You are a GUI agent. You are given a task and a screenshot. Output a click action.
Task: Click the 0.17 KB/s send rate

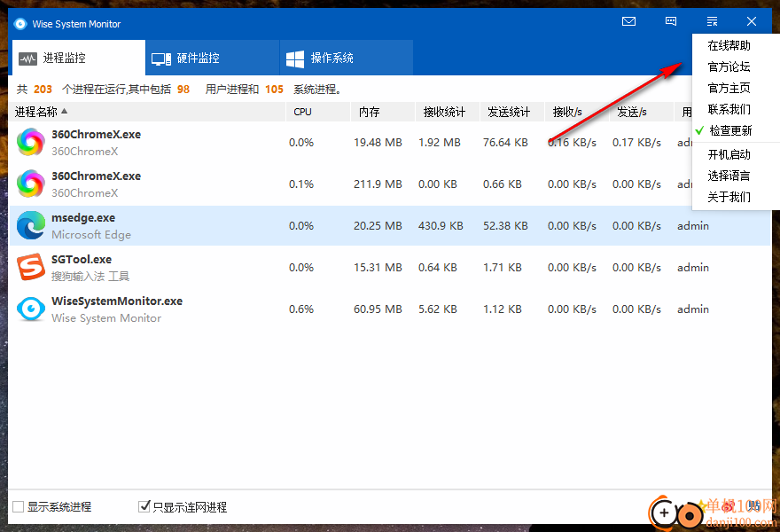pos(636,143)
